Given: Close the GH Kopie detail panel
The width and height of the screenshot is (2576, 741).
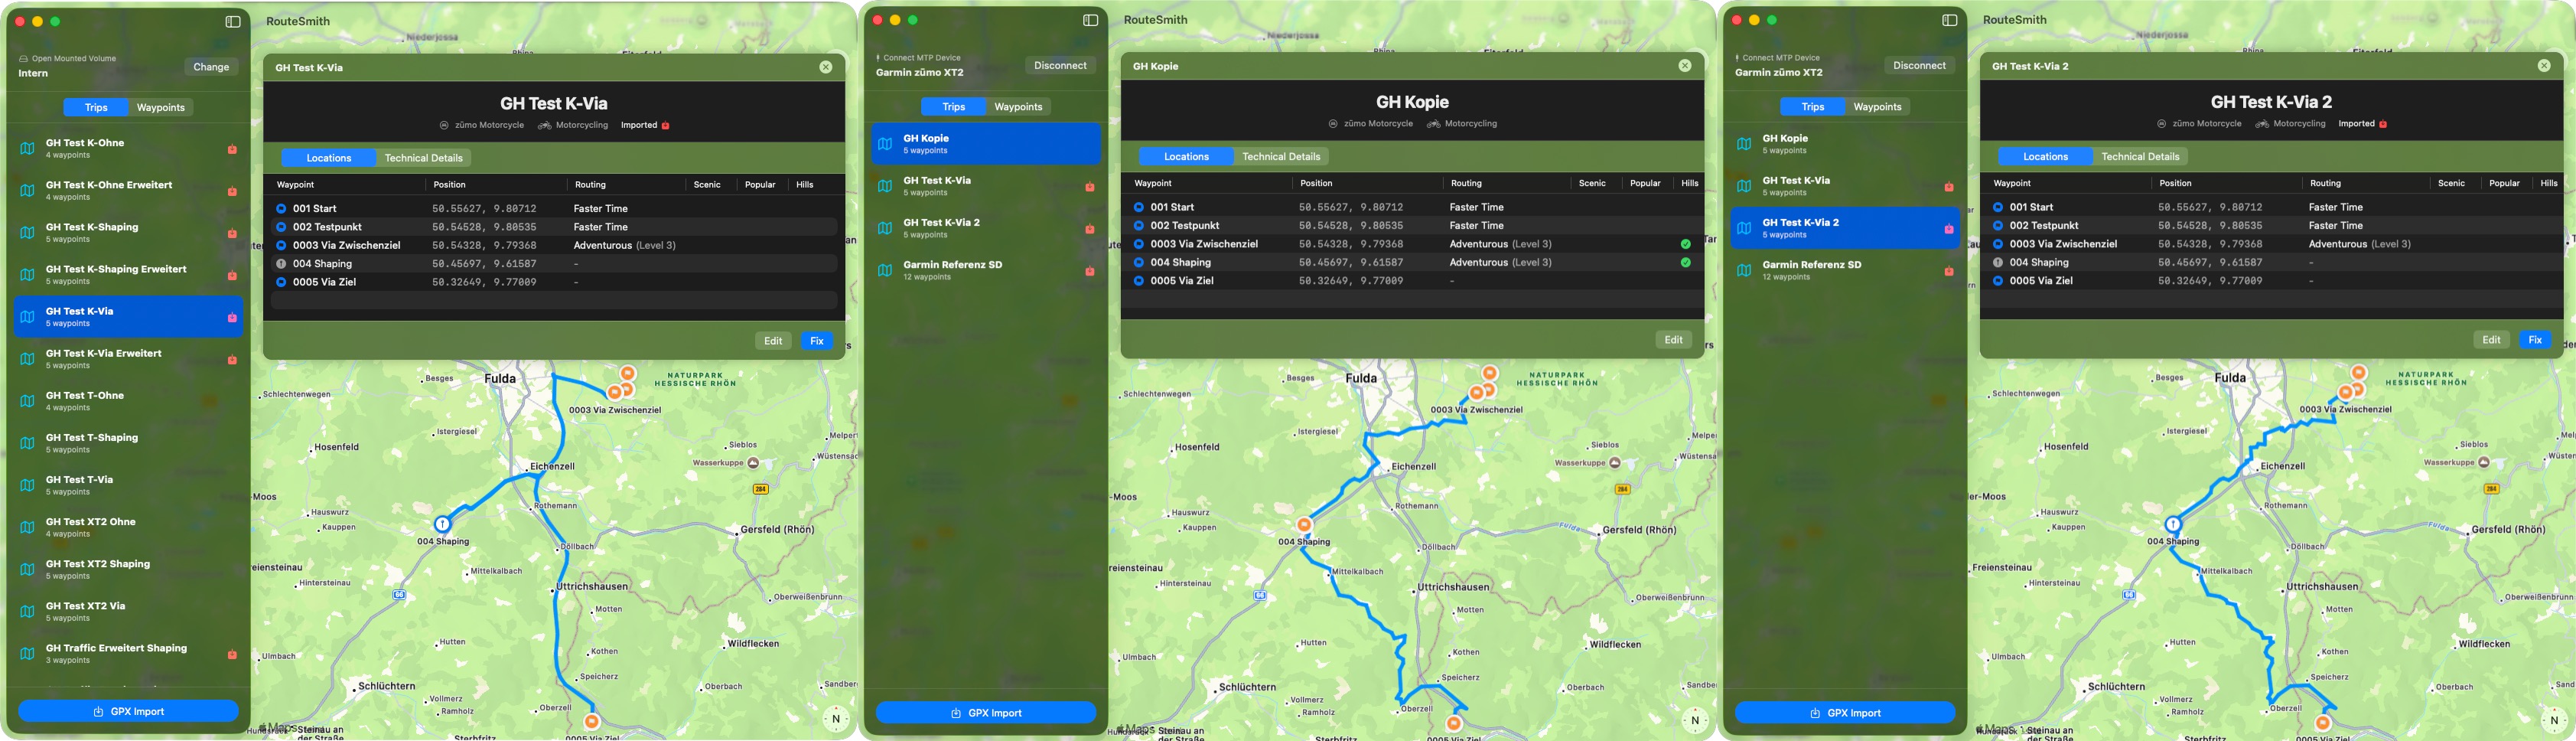Looking at the screenshot, I should [1684, 66].
